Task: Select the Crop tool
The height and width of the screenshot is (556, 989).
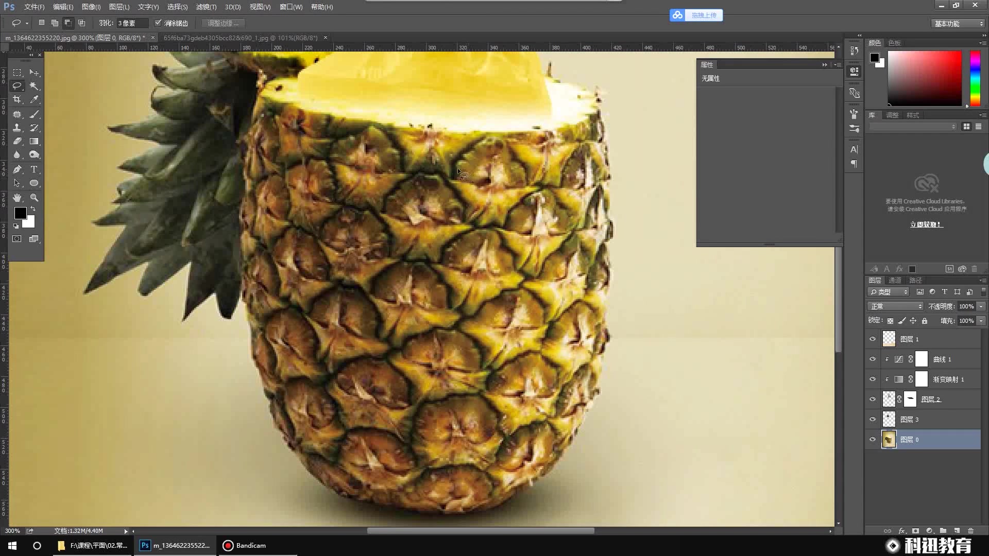Action: (17, 99)
